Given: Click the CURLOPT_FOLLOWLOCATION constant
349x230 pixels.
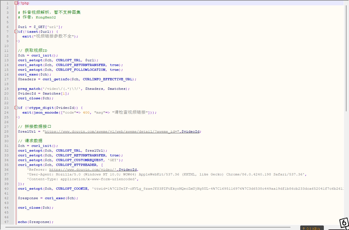Looking at the screenshot, I should (x=81, y=70).
